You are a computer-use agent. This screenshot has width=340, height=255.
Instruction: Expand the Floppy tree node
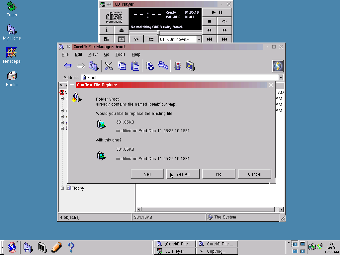tap(62, 188)
